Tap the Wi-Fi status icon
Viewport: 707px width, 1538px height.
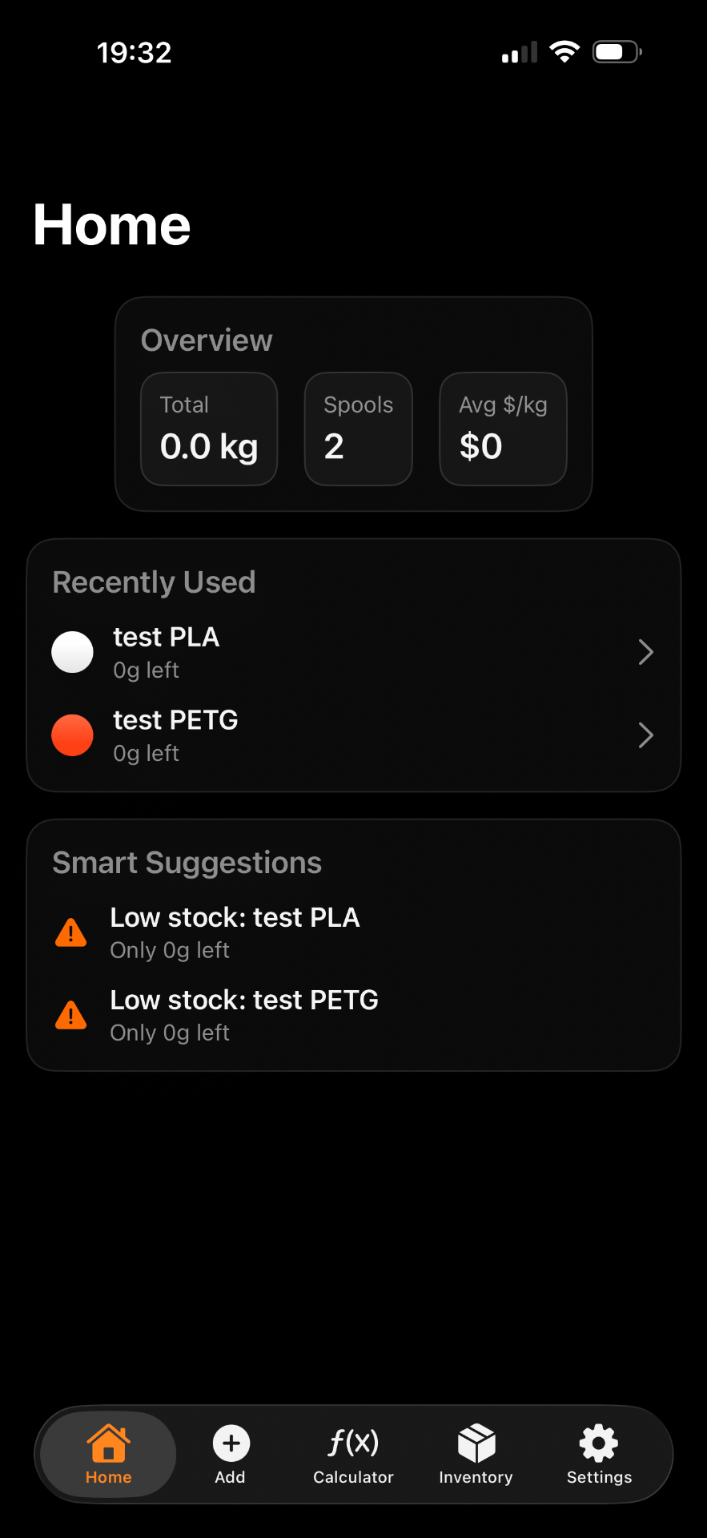pyautogui.click(x=564, y=53)
